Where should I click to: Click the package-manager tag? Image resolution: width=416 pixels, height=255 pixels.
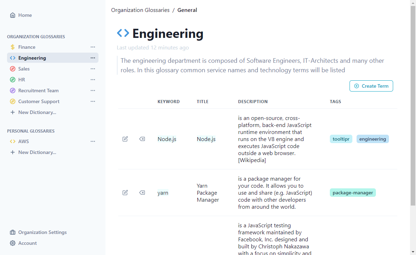pos(353,193)
